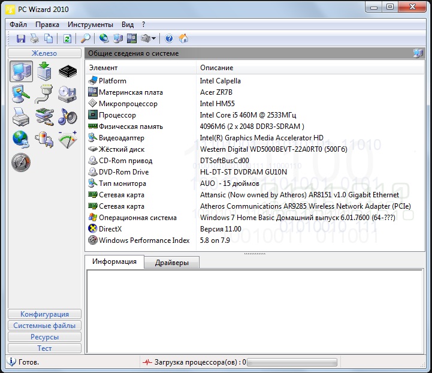Select the Windows Performance Index row
The width and height of the screenshot is (432, 373).
click(144, 240)
